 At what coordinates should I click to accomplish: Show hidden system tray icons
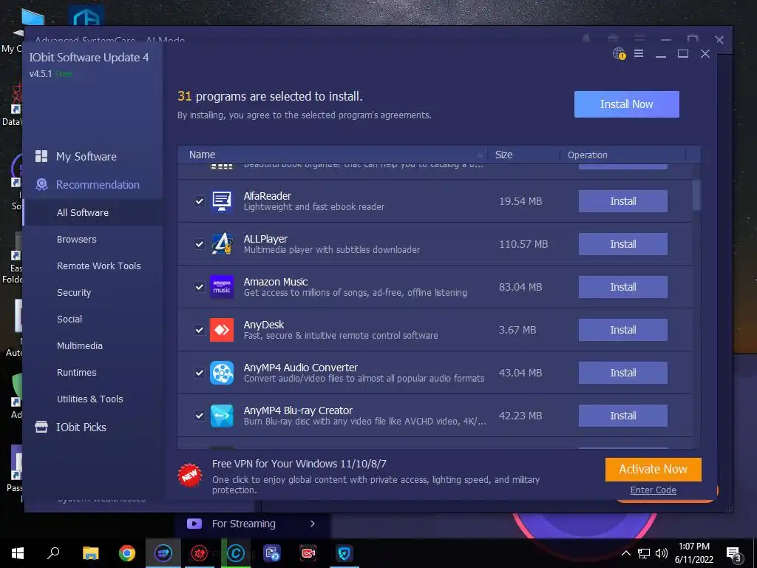pyautogui.click(x=625, y=553)
